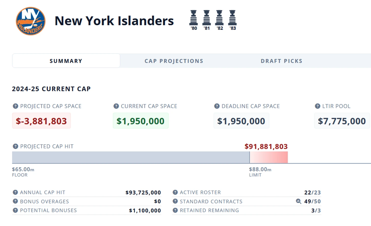Switch to the Cap Projections tab

[174, 61]
